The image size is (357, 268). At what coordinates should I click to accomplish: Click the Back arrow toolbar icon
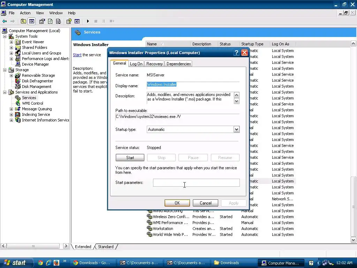[x=5, y=21]
